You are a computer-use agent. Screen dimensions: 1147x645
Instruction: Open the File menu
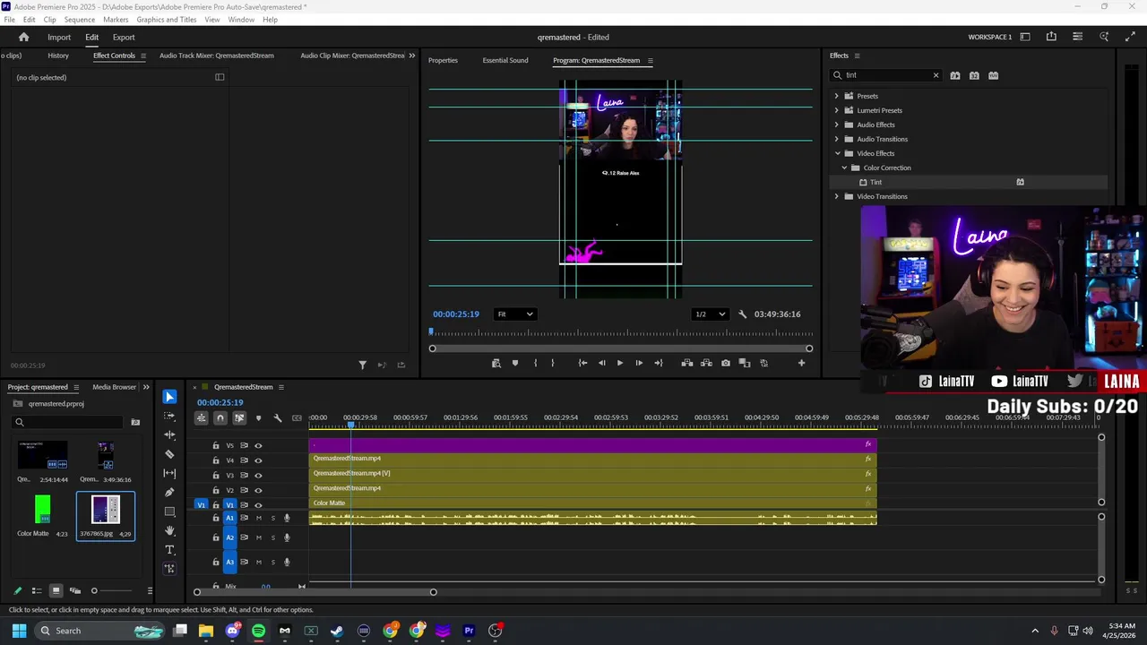click(x=9, y=20)
